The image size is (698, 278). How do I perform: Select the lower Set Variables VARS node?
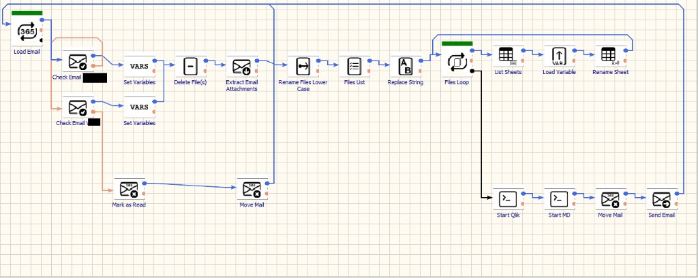pyautogui.click(x=139, y=107)
